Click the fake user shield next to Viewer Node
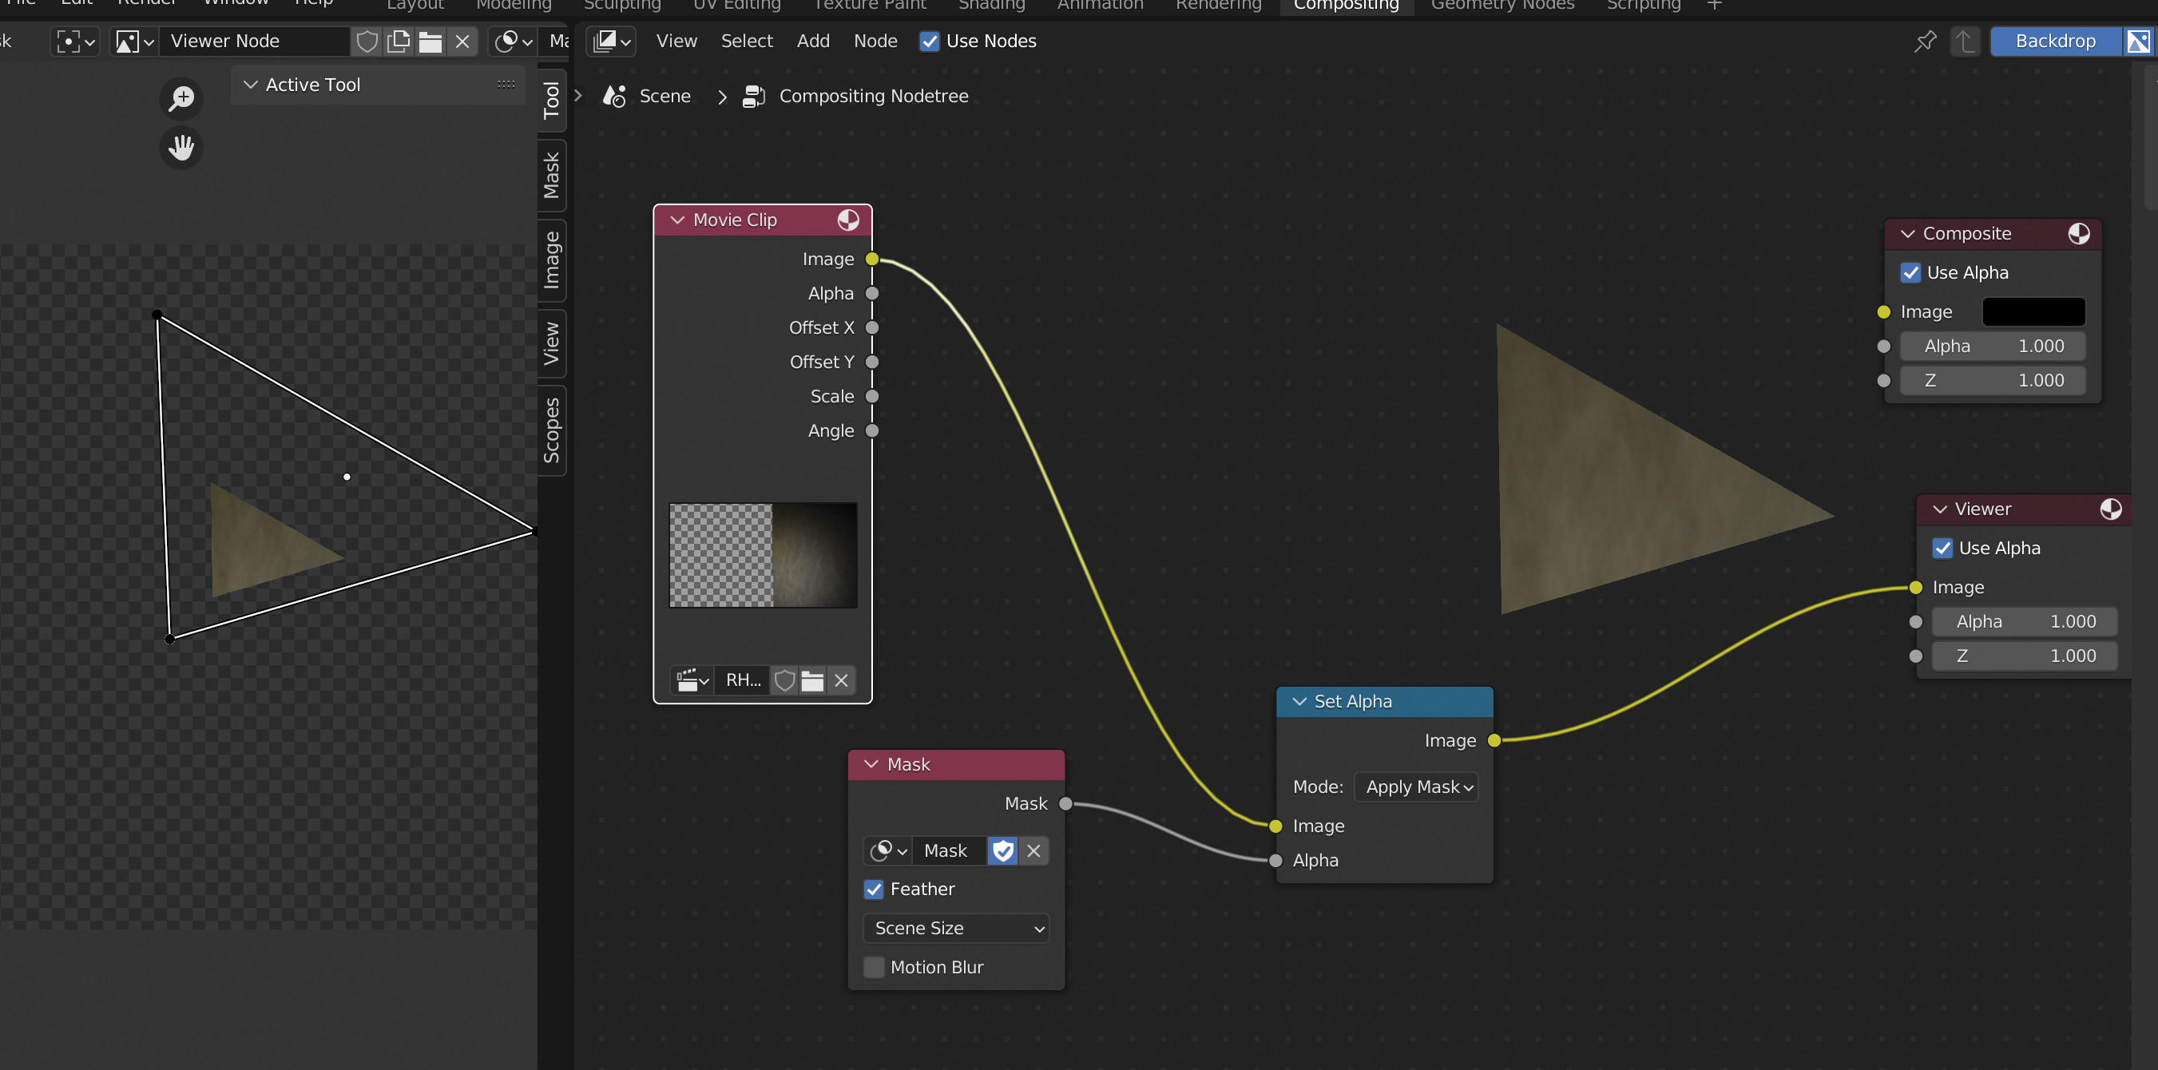The width and height of the screenshot is (2158, 1070). (367, 41)
